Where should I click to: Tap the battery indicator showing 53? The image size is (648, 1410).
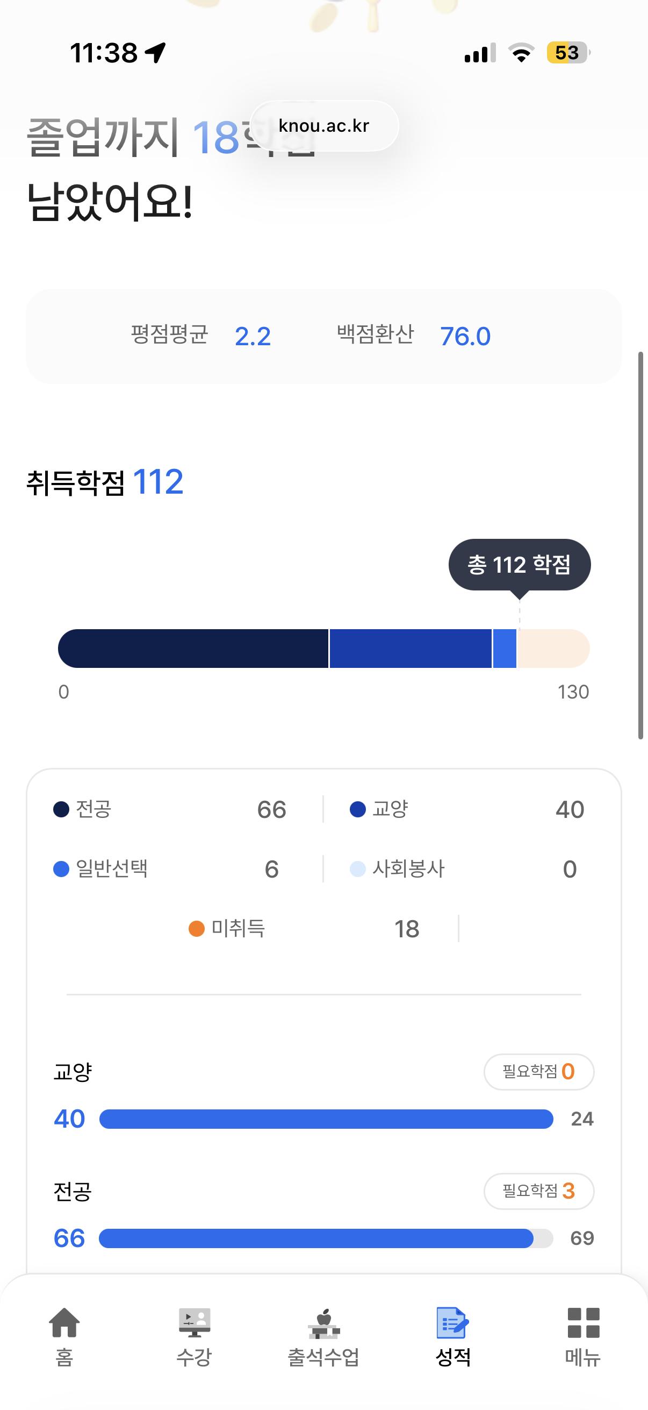(x=568, y=53)
